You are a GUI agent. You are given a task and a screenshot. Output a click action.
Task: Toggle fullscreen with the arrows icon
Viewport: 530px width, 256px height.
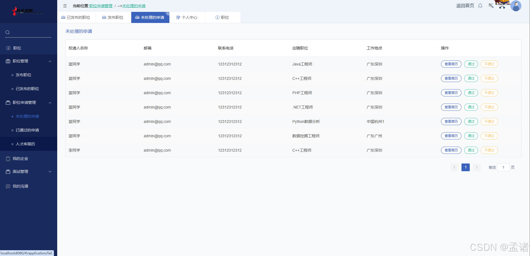(502, 7)
